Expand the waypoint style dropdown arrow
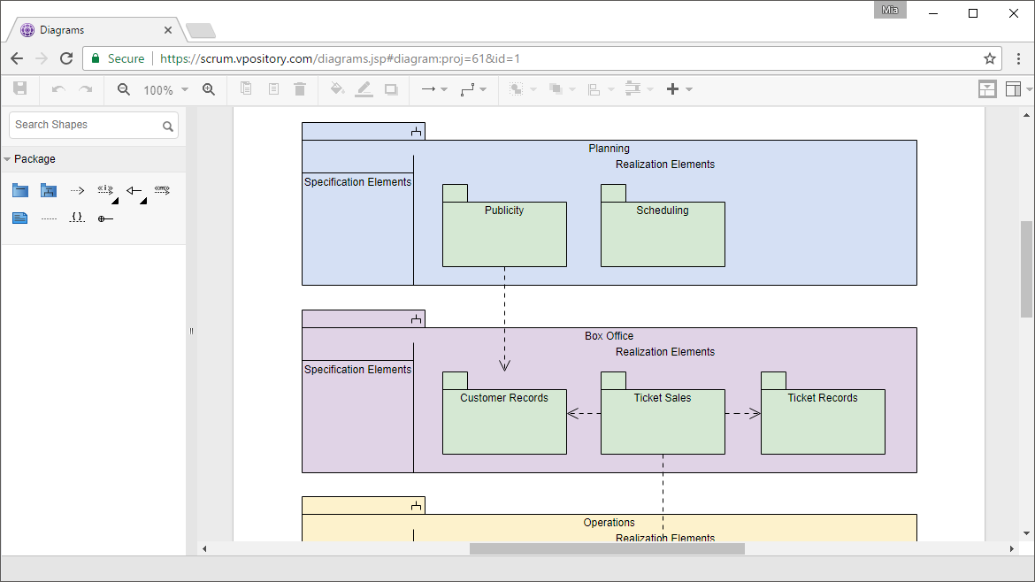This screenshot has width=1035, height=582. click(483, 89)
